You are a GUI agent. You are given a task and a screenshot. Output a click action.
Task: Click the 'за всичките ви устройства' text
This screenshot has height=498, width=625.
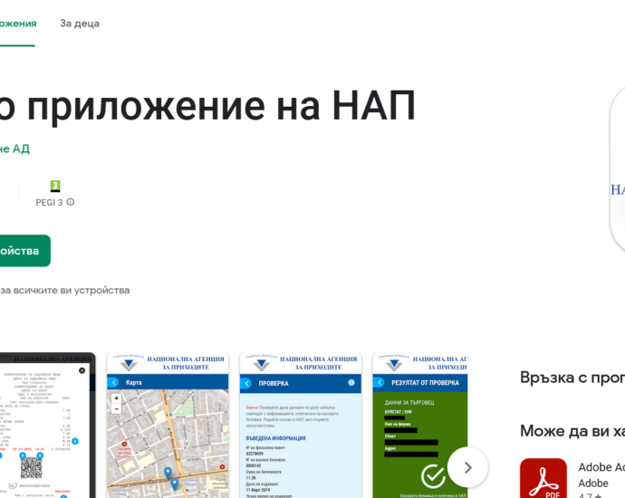(x=65, y=291)
